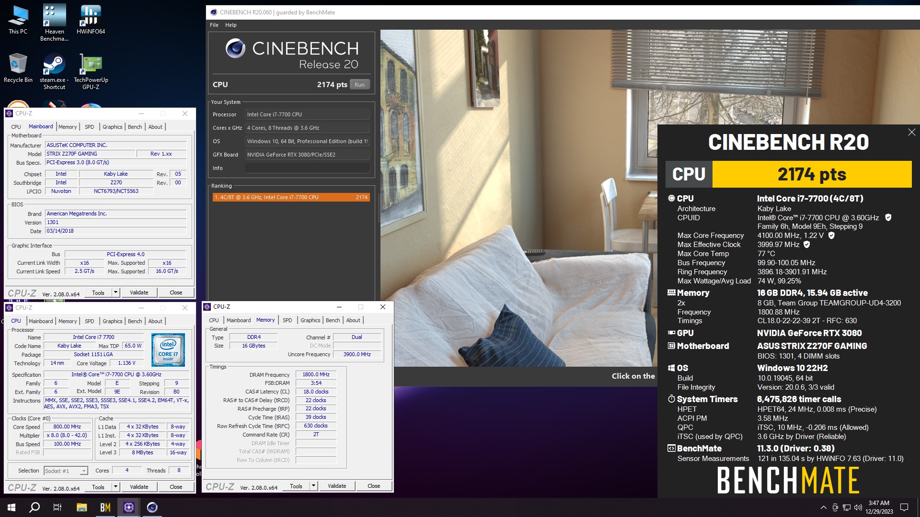Switch to CPU tab in Mainboard CPU-Z window

pyautogui.click(x=16, y=127)
